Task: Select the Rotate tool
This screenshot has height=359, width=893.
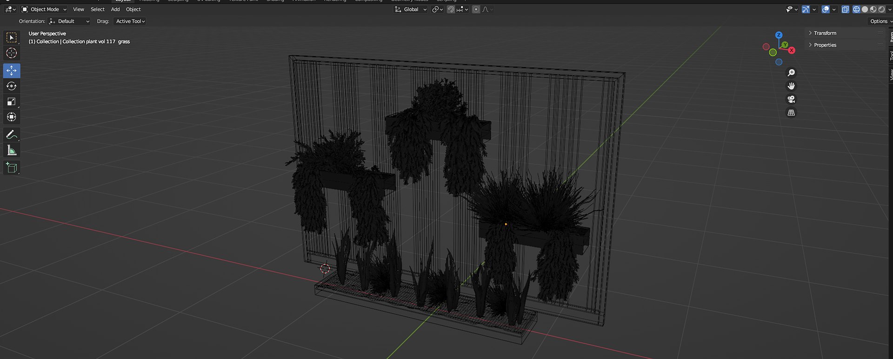Action: point(12,86)
